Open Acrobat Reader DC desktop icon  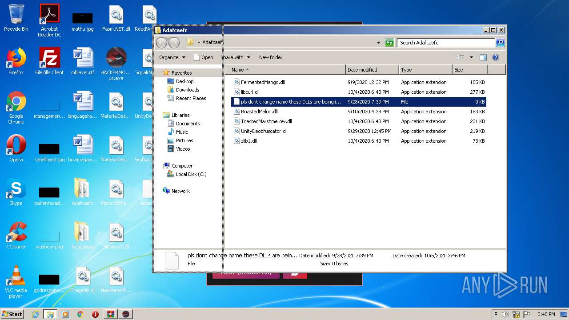pyautogui.click(x=49, y=20)
